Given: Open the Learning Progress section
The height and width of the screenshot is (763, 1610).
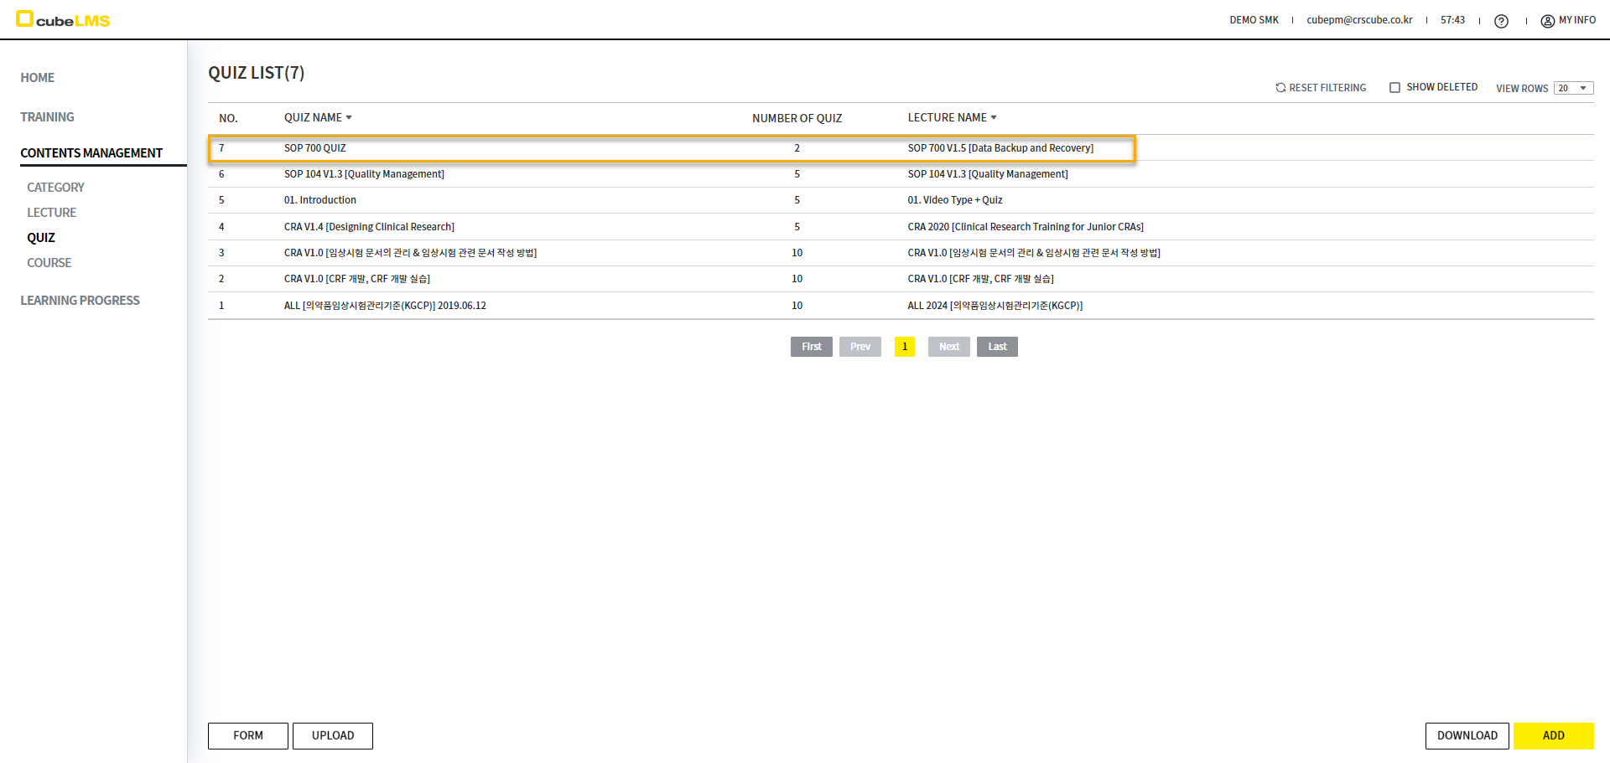Looking at the screenshot, I should click(x=80, y=301).
